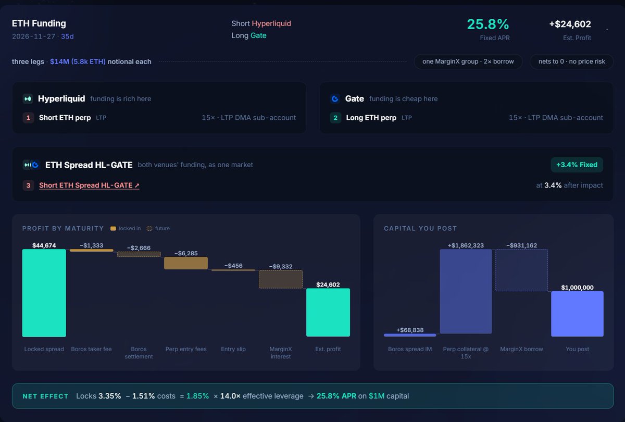Click the 14.0× effective leverage text

click(x=262, y=396)
